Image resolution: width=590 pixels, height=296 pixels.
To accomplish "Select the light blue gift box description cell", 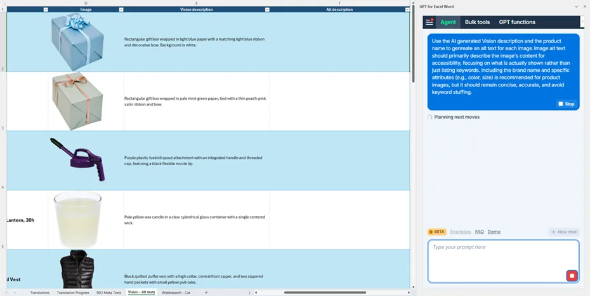I will pos(197,42).
